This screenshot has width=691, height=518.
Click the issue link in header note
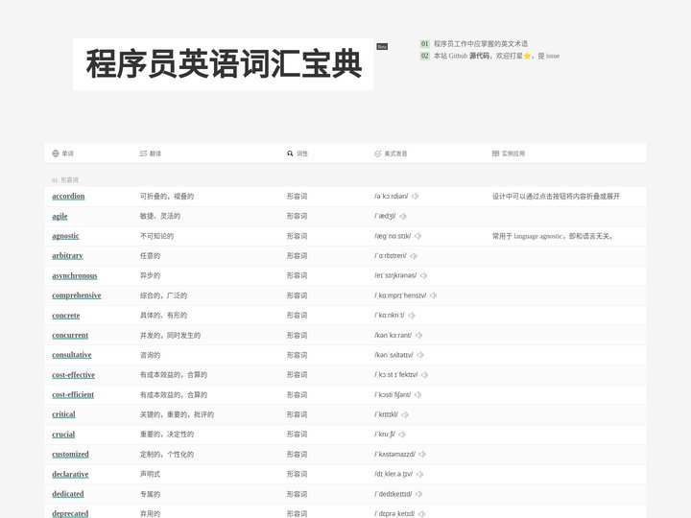pos(553,56)
